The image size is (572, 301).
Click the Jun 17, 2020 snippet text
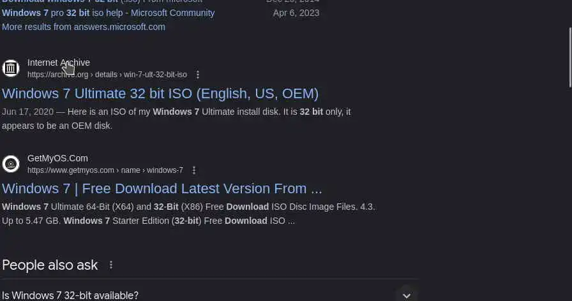point(176,119)
